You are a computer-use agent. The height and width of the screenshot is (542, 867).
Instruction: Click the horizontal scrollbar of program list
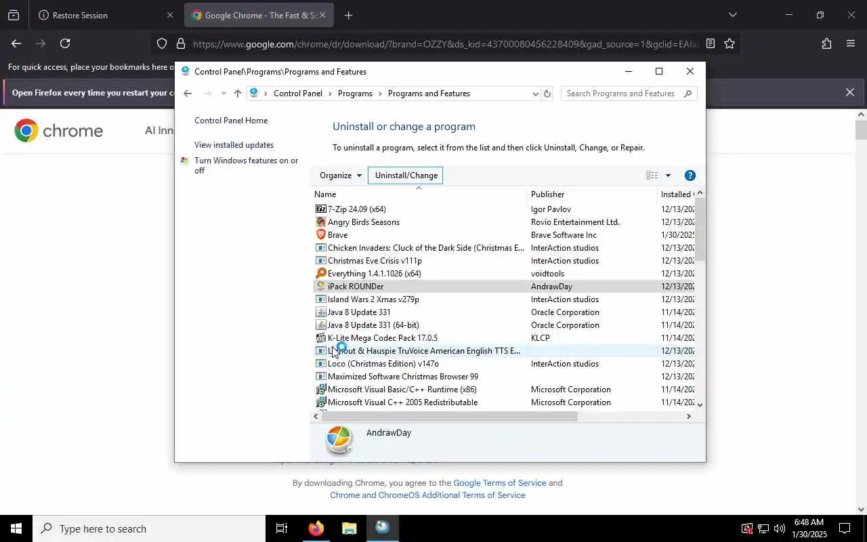449,417
